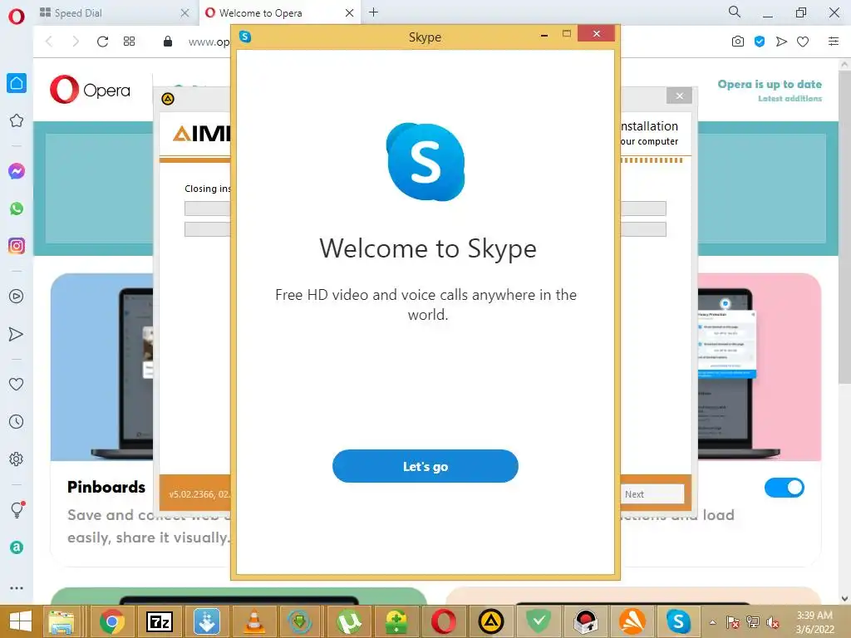Minimize the Skype window

click(x=544, y=35)
